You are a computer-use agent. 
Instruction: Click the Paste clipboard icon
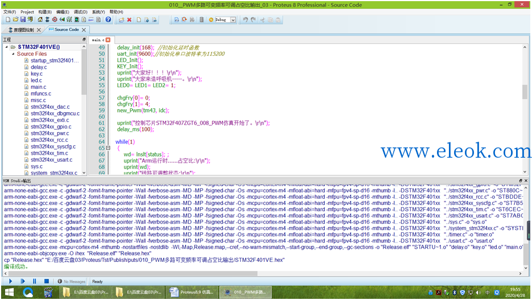point(278,20)
